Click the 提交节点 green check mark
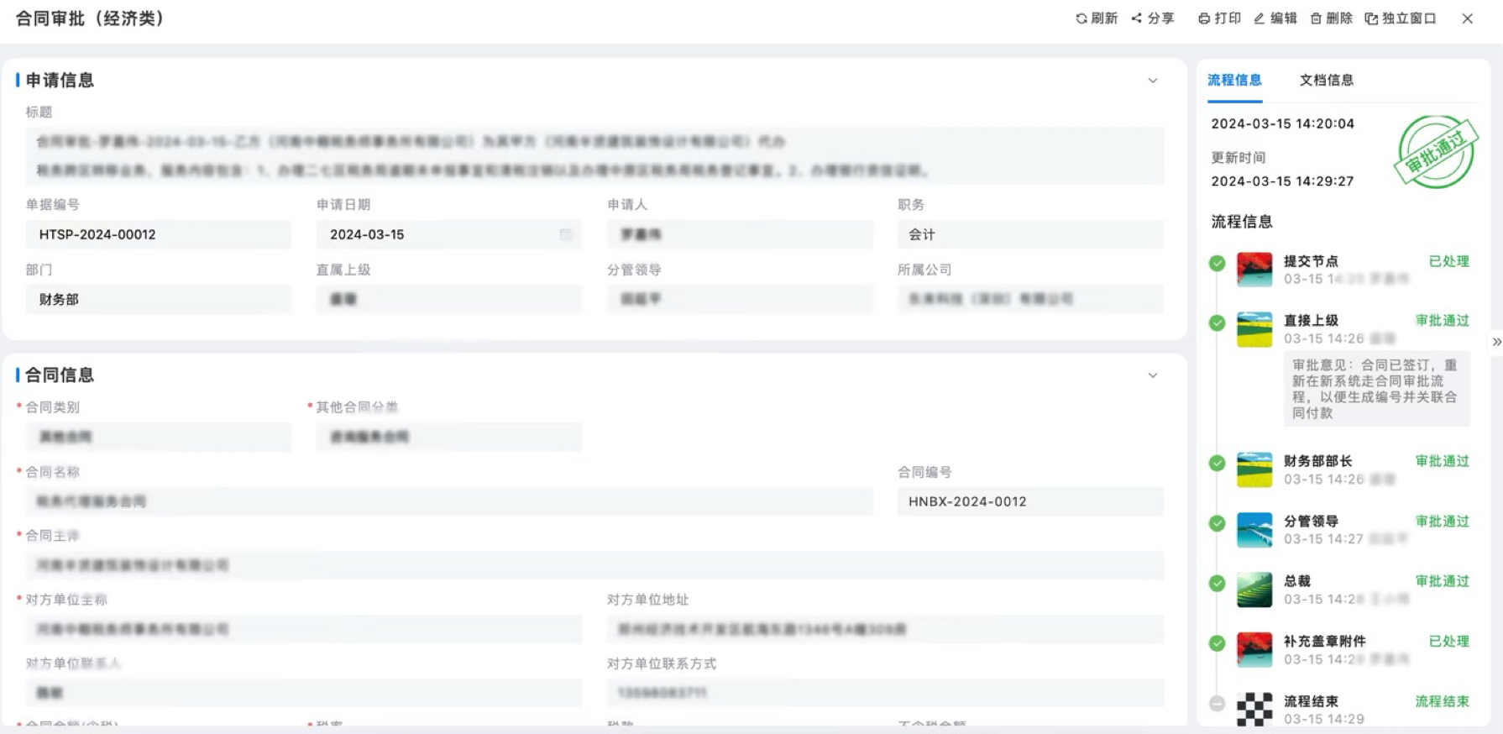 coord(1217,263)
